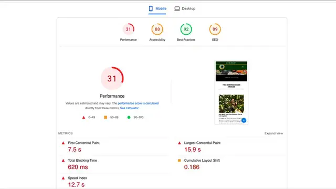Click red triangle beside First Contentful Paint
Screen dimensions: 336x189
coord(63,143)
